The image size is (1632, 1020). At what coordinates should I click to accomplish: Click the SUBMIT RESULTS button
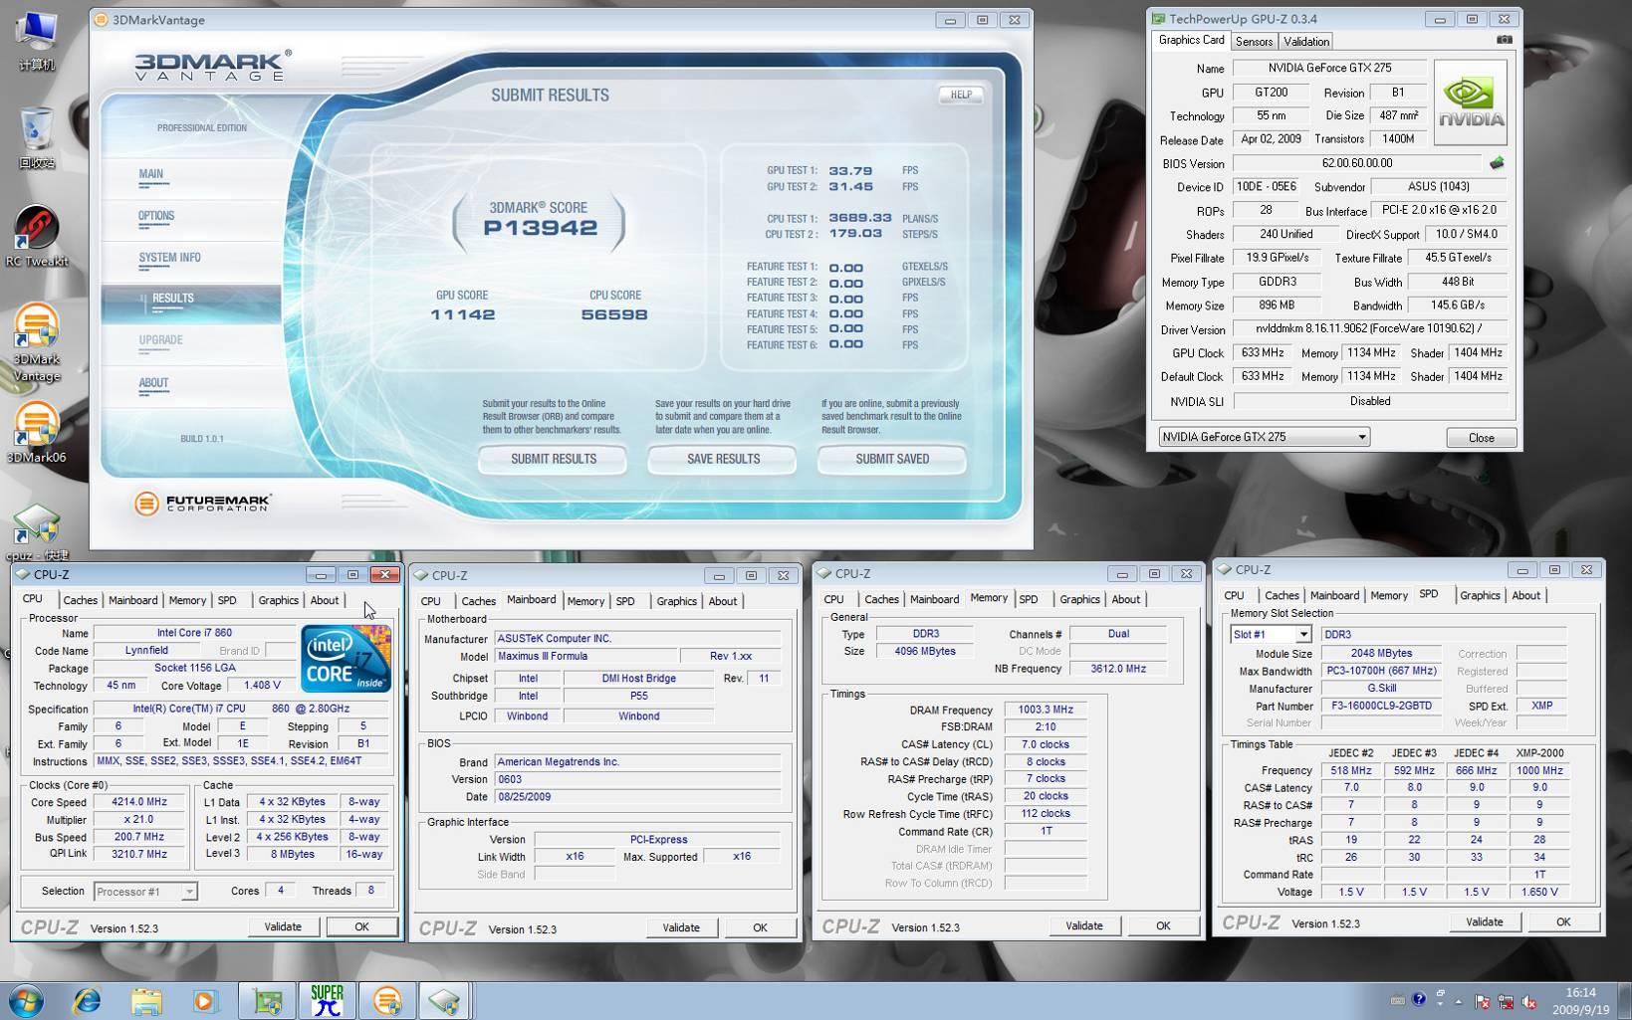(553, 459)
